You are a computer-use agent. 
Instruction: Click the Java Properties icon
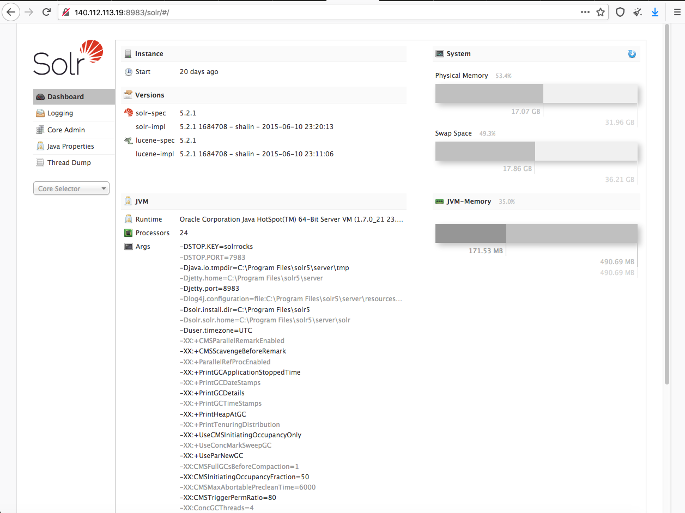(x=40, y=146)
